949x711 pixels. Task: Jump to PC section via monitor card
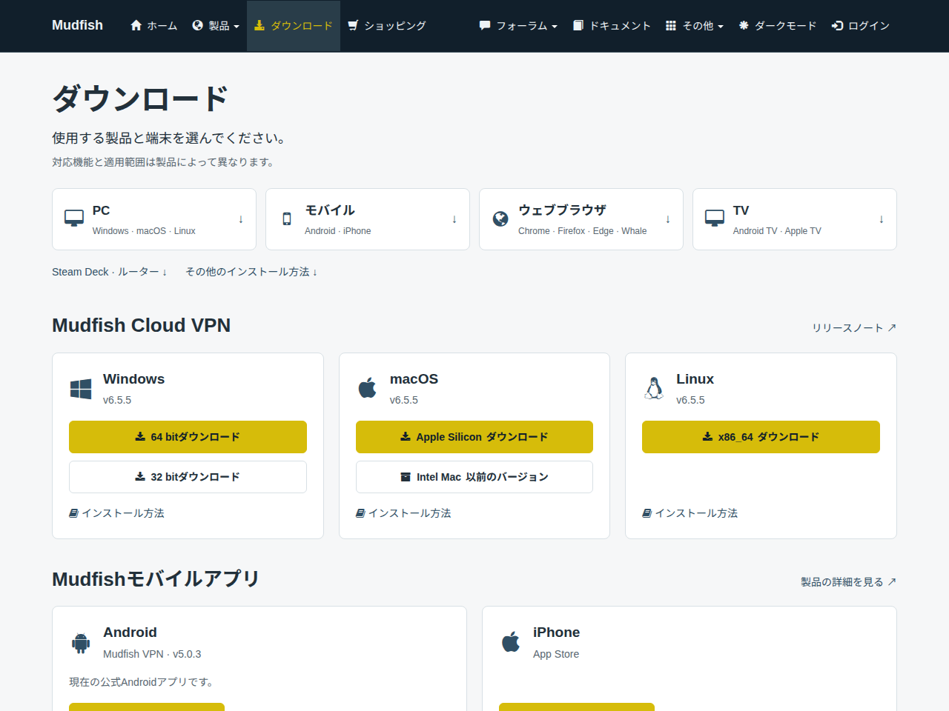(x=154, y=219)
